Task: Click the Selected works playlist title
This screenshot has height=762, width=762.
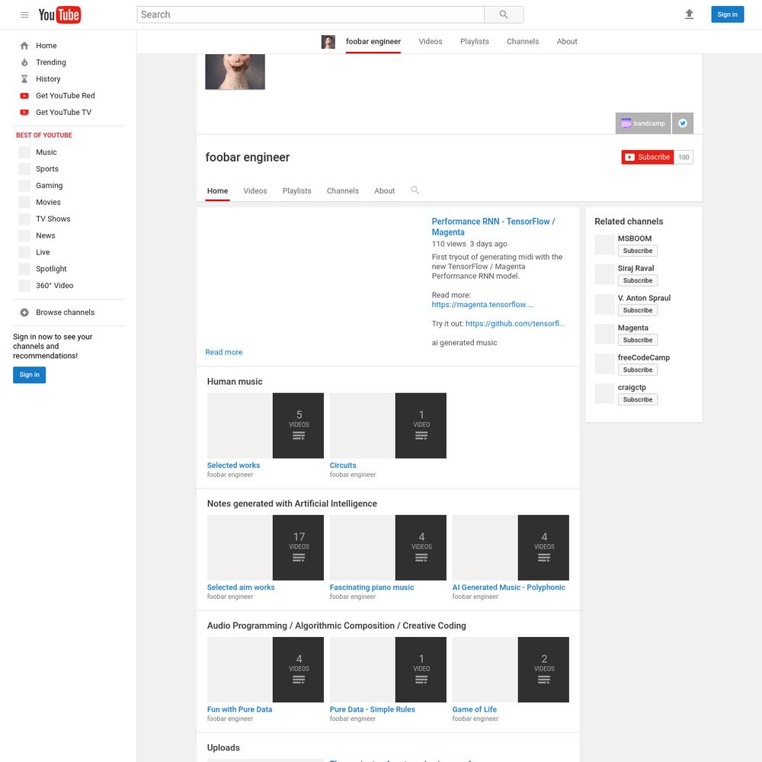Action: [x=233, y=466]
